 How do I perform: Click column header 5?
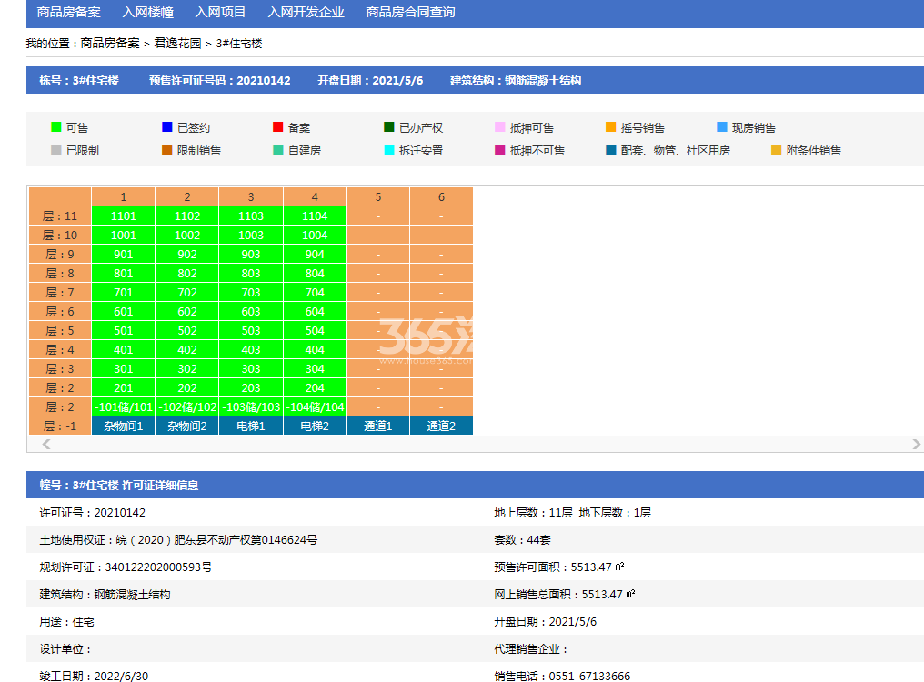click(x=378, y=197)
